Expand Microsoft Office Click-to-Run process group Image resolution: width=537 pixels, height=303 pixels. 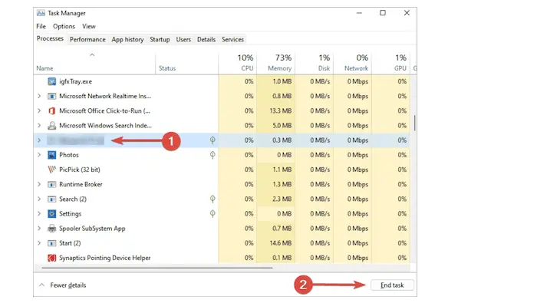[39, 111]
